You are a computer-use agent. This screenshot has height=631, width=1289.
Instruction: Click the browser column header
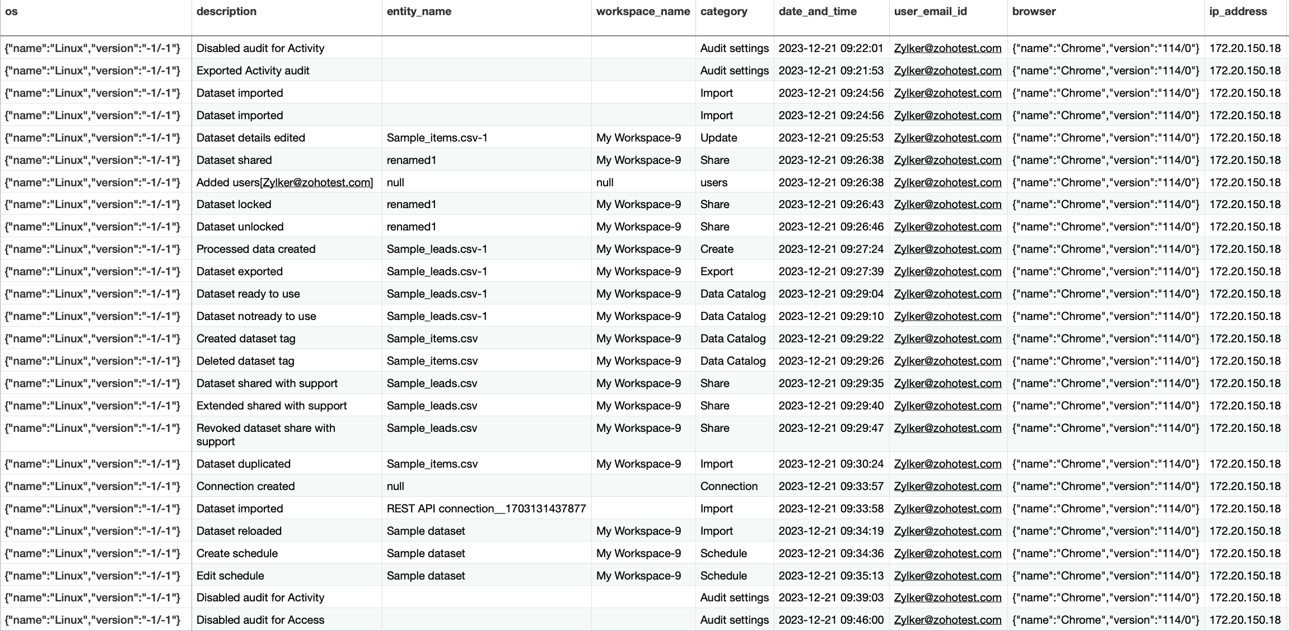coord(1034,11)
